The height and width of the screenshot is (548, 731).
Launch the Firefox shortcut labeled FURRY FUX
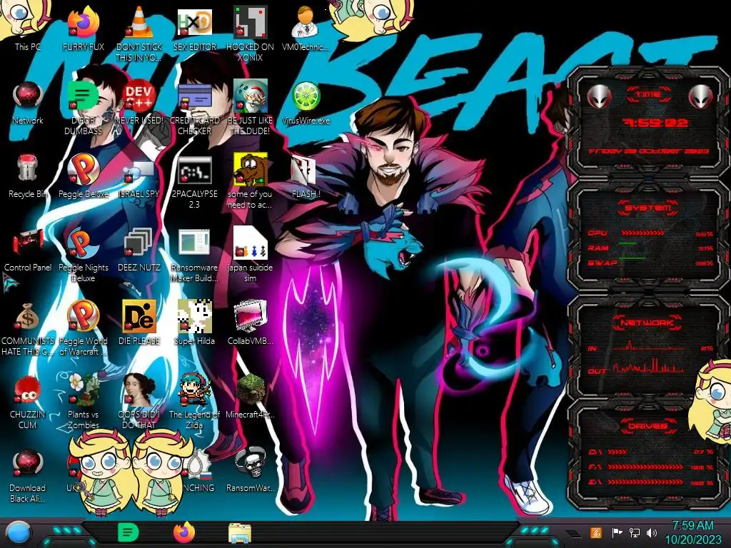83,28
